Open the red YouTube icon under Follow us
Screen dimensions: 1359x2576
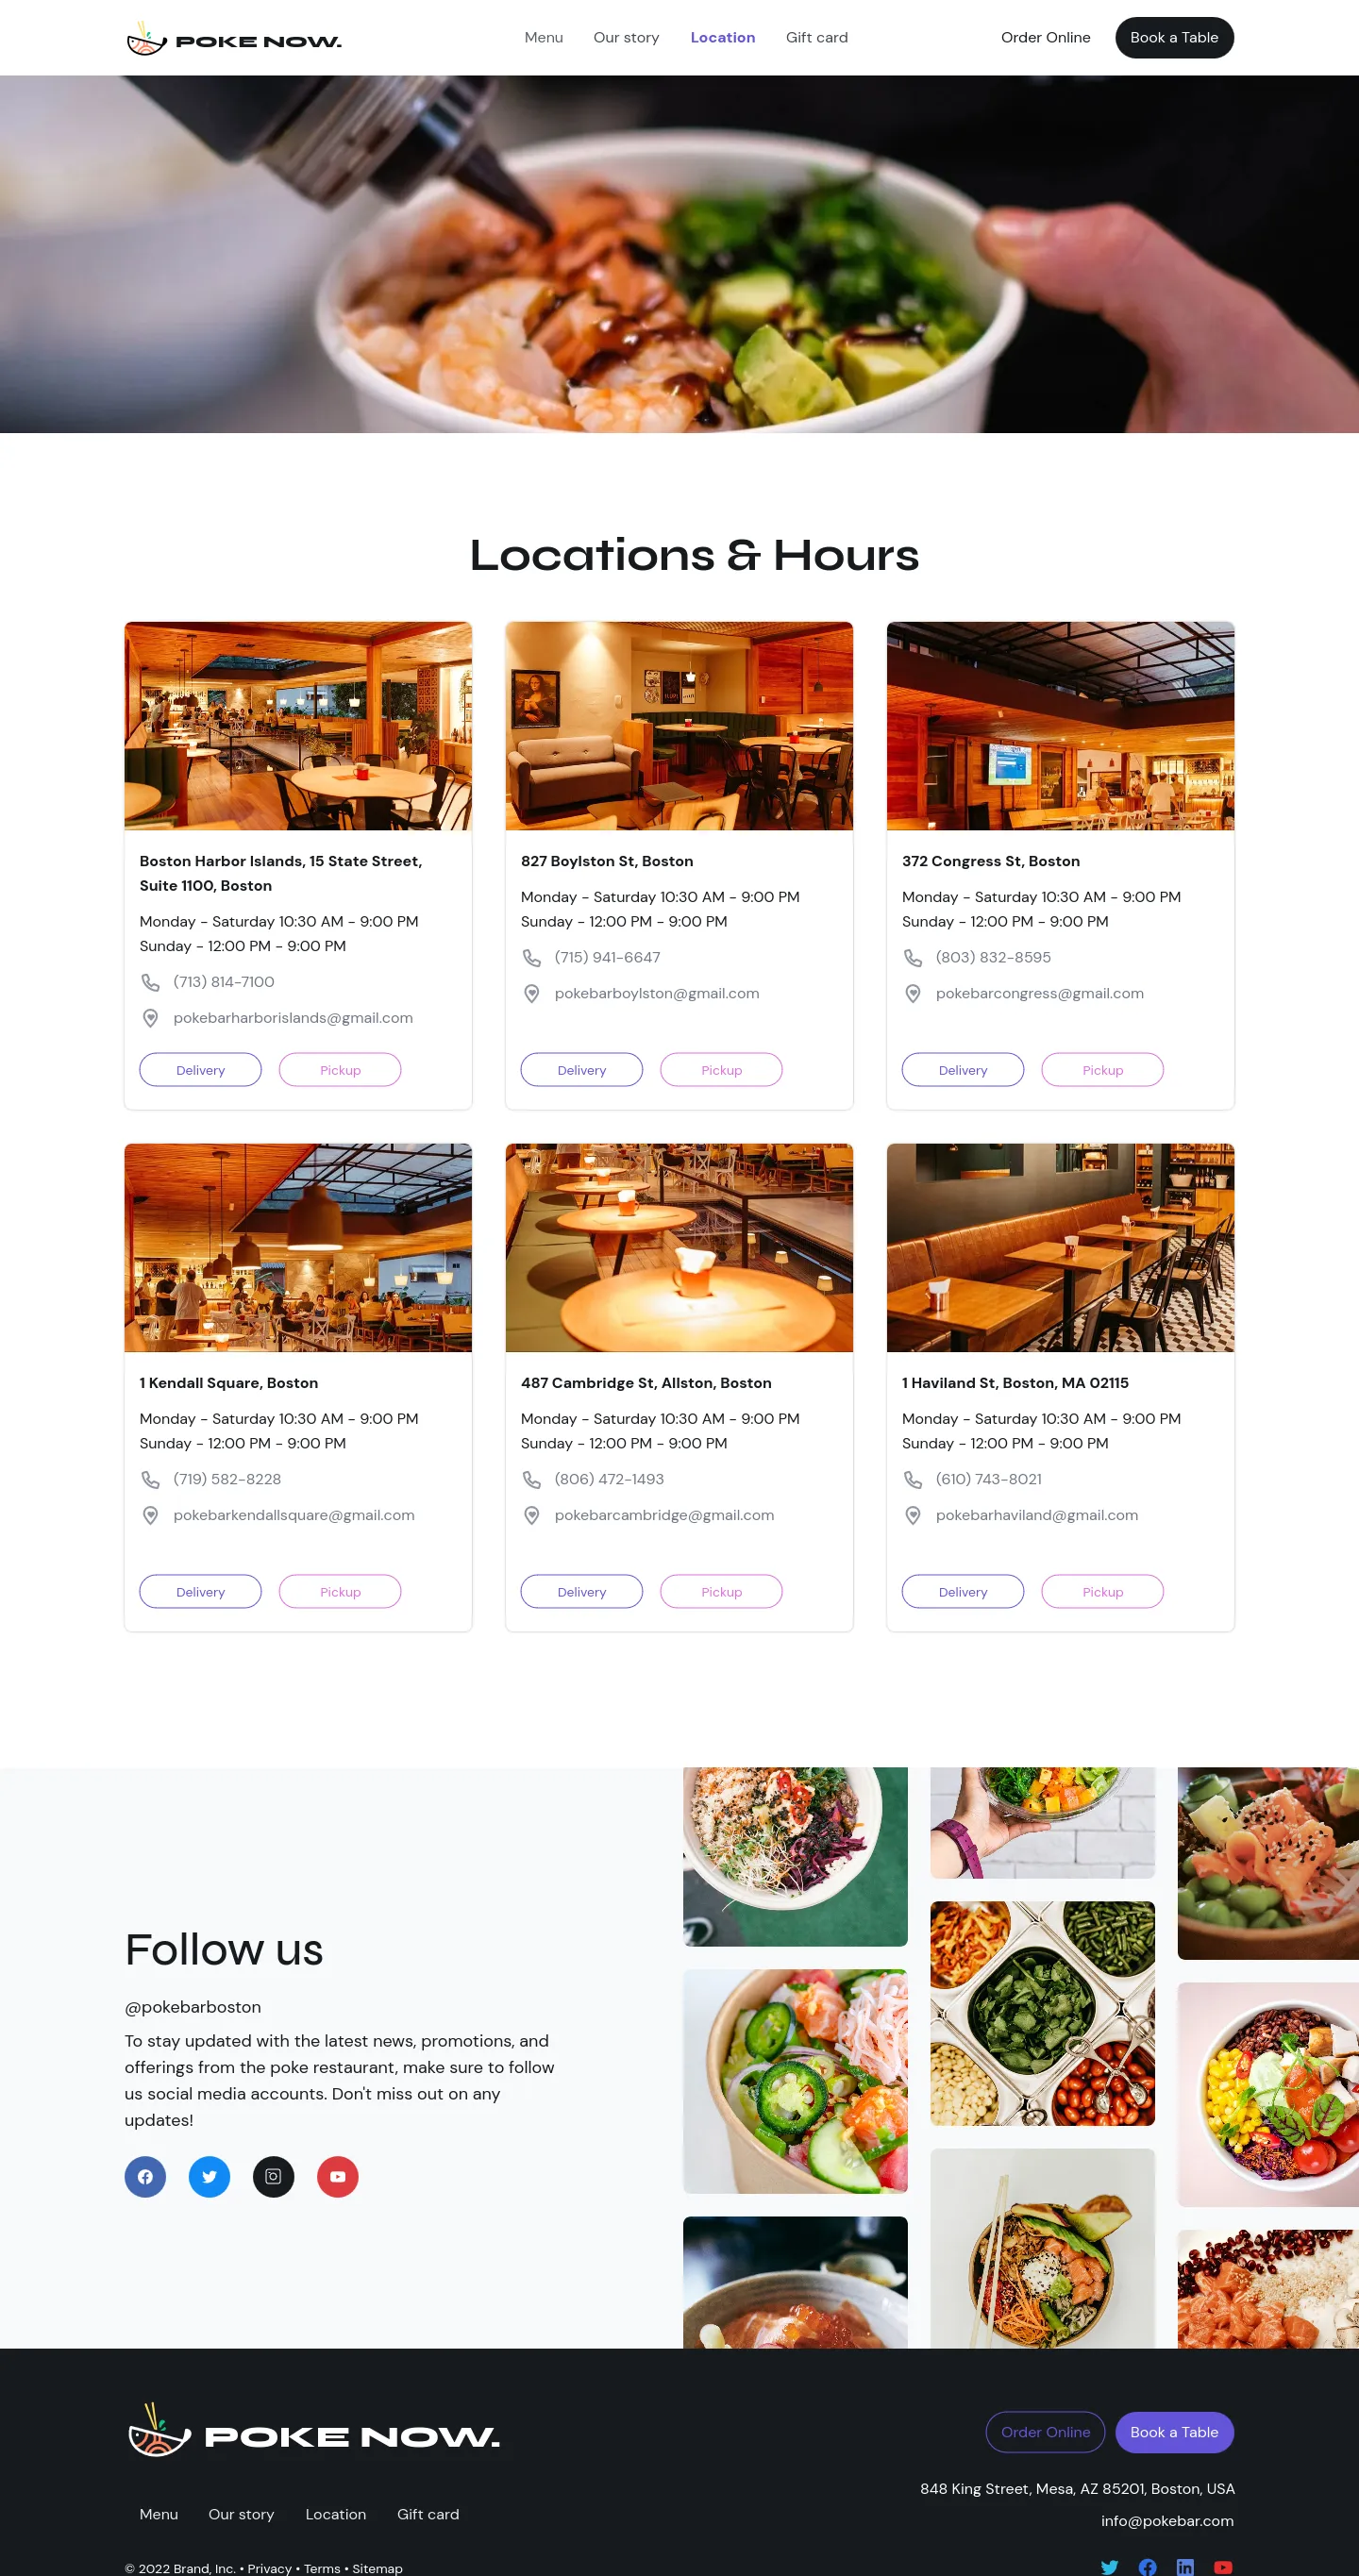tap(338, 2177)
